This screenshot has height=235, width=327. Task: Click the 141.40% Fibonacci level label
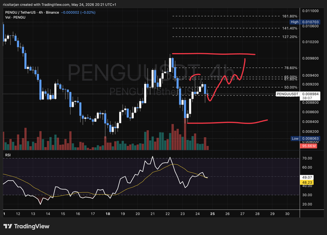pyautogui.click(x=289, y=28)
